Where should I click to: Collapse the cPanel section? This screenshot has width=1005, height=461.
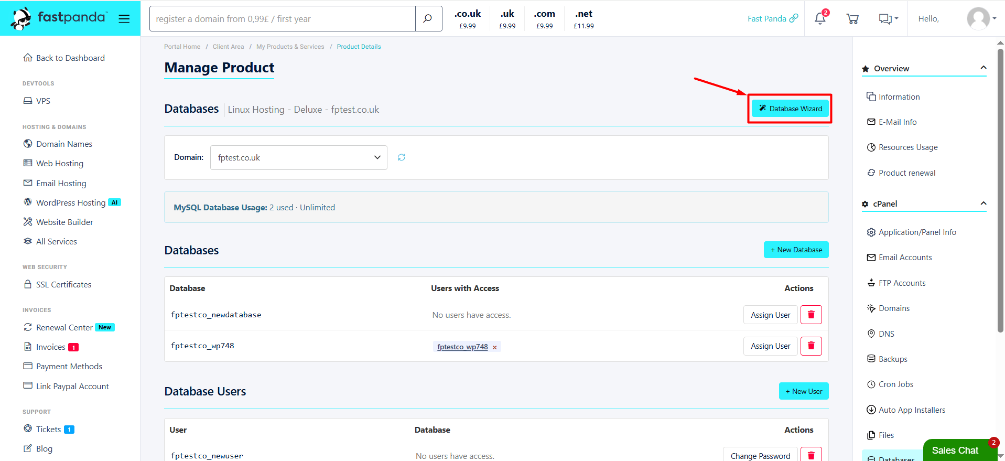984,203
